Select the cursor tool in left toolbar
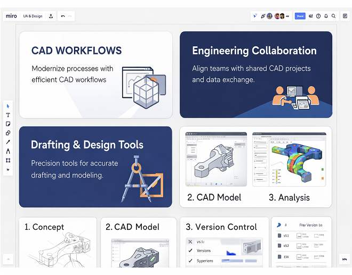The image size is (352, 275). 8,106
